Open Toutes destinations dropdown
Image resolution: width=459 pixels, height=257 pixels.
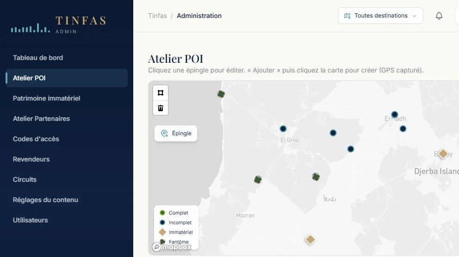380,16
